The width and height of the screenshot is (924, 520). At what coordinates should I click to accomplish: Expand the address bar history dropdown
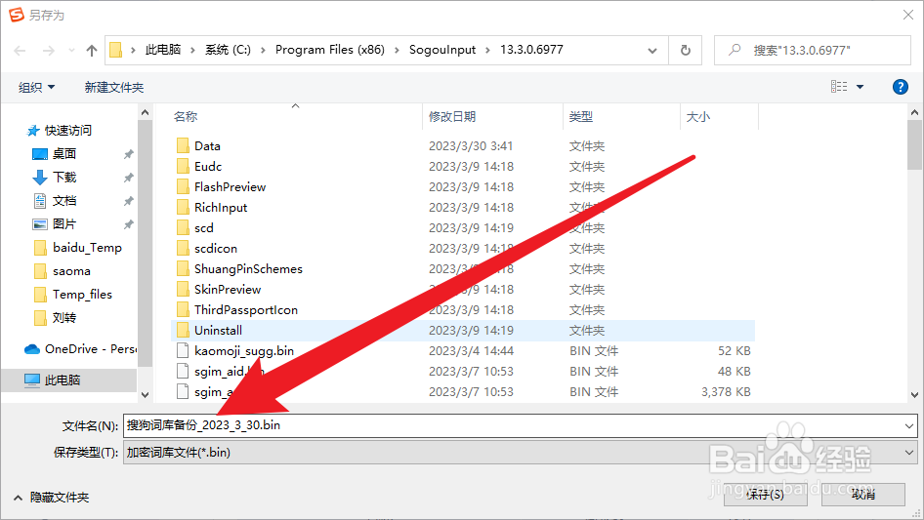[652, 51]
